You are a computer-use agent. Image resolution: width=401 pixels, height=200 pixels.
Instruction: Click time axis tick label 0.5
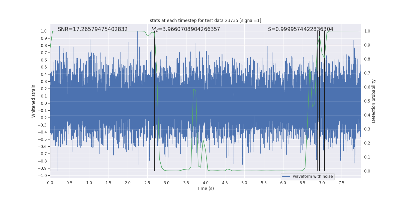(x=70, y=183)
